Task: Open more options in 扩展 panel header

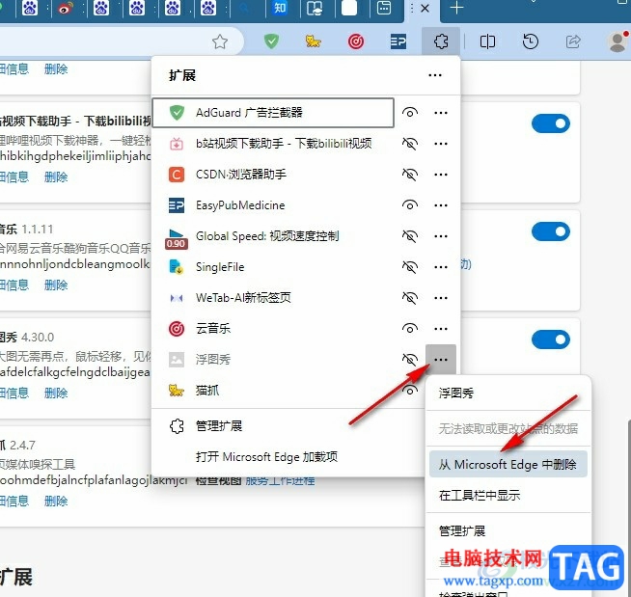Action: [435, 75]
